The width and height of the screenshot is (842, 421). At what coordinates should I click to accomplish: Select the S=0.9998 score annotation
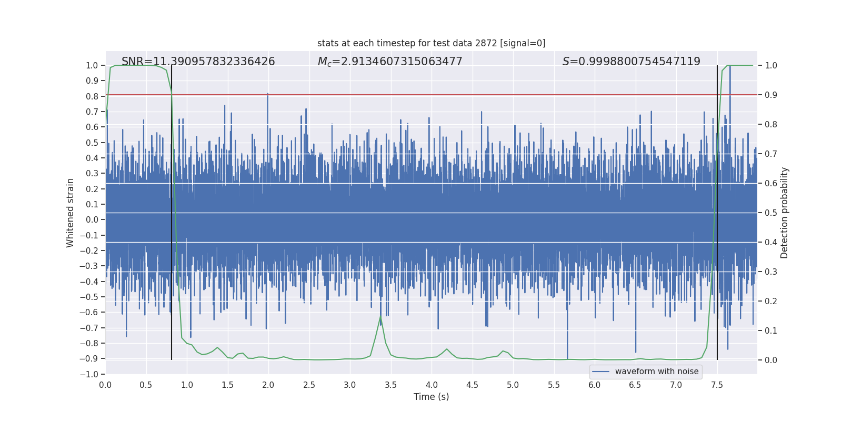point(631,62)
